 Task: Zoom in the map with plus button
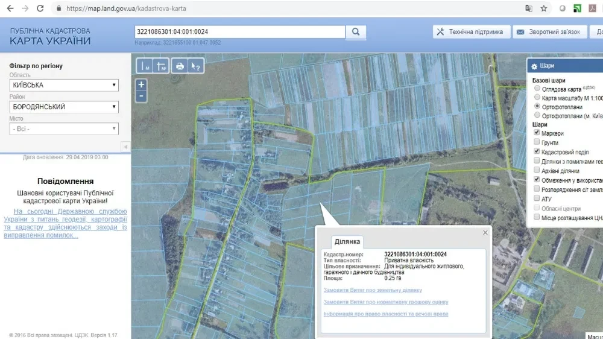[x=141, y=84]
